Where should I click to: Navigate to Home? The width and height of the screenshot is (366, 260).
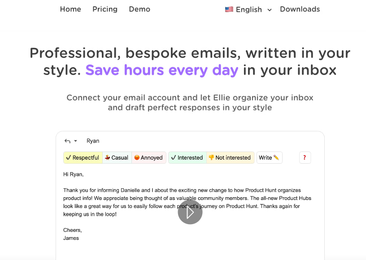70,9
